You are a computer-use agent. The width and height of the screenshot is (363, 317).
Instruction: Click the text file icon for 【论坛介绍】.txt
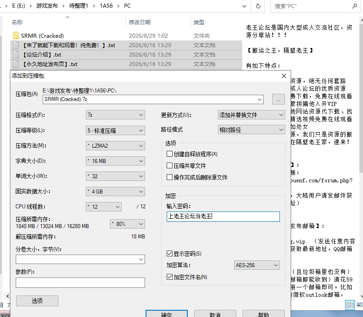point(16,55)
